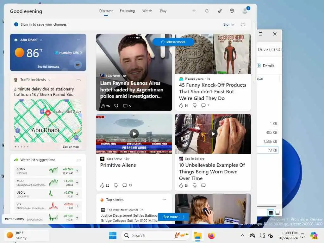Play the Primitive Aliens video

[x=134, y=134]
